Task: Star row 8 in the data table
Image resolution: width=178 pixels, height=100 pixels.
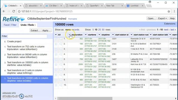Action: 56,75
